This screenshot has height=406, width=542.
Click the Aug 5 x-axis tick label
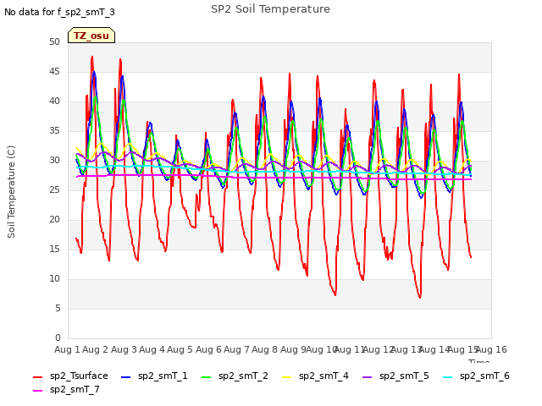pyautogui.click(x=180, y=349)
